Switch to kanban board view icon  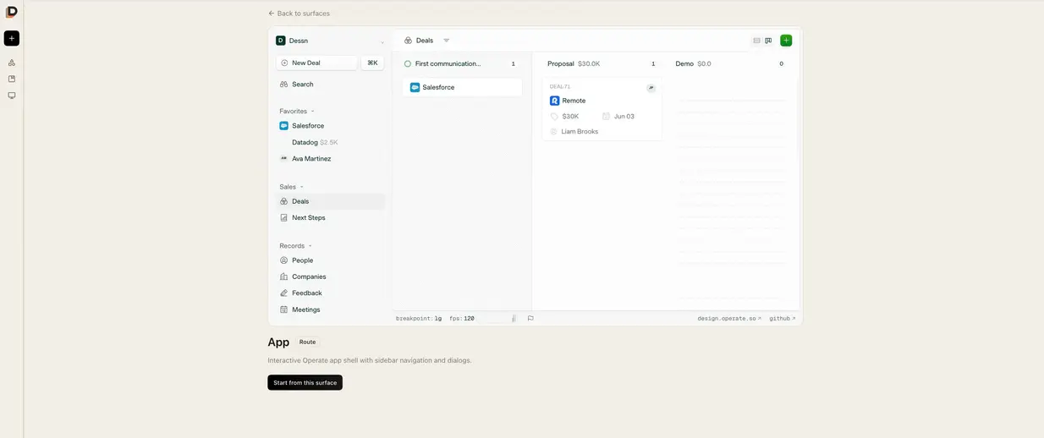(768, 41)
